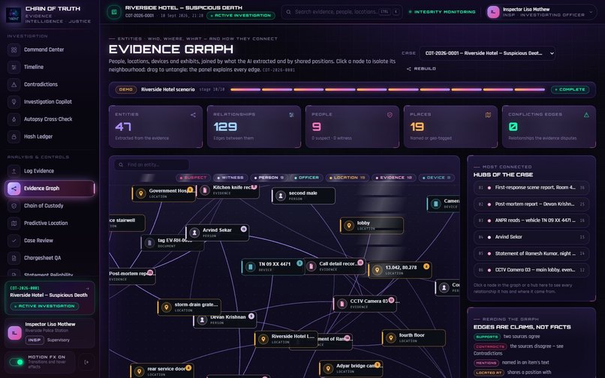Open hub CCTV Camera 03 – main lobby
Viewport: 605px width, 378px height.
531,270
